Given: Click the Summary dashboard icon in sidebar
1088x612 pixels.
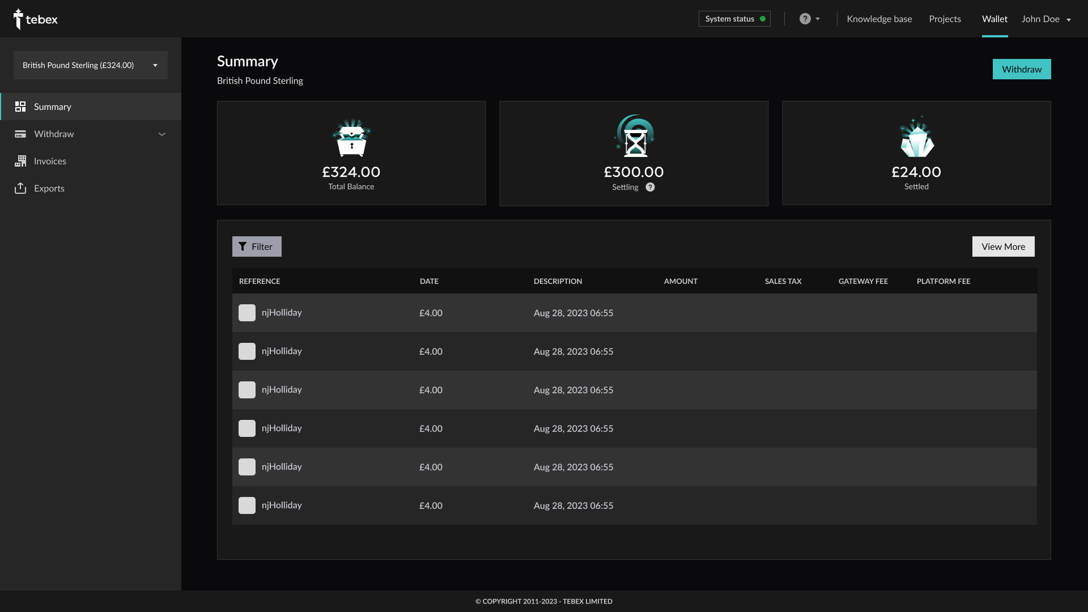Looking at the screenshot, I should [x=20, y=107].
